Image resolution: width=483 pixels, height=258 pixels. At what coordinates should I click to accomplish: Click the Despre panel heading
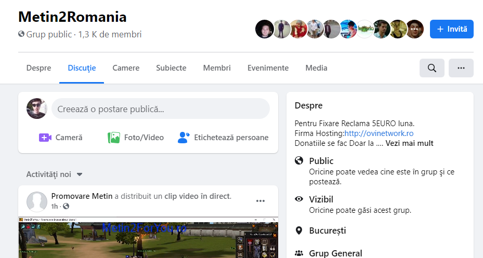click(309, 105)
